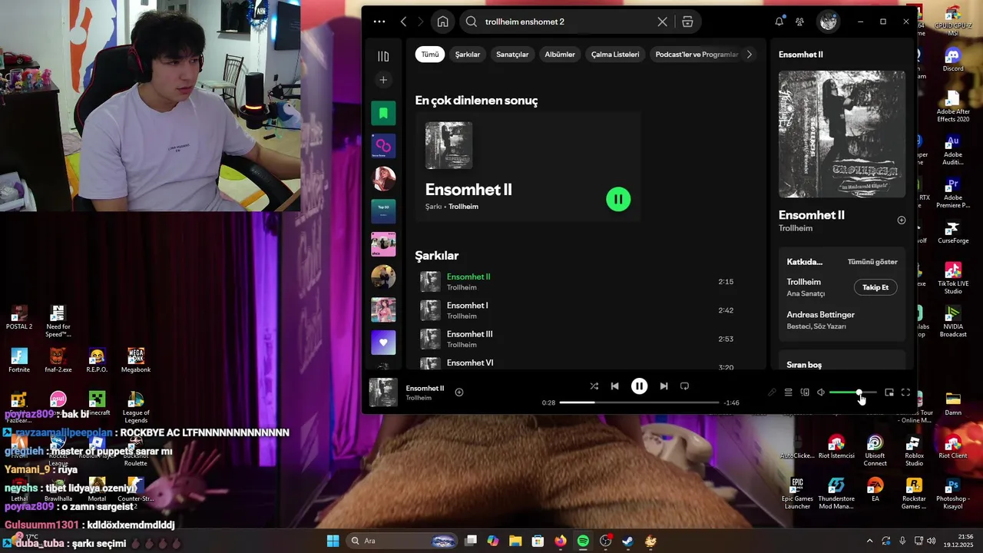Adjust the Spotify volume slider
The width and height of the screenshot is (983, 553).
tap(852, 392)
